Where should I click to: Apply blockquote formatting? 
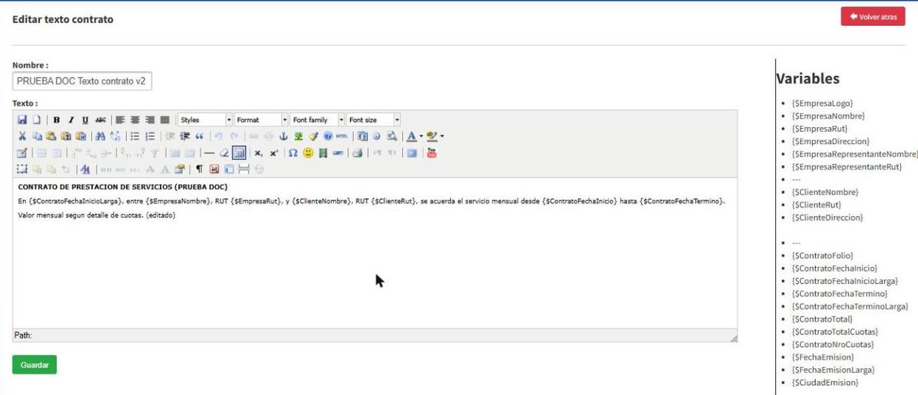(x=199, y=136)
